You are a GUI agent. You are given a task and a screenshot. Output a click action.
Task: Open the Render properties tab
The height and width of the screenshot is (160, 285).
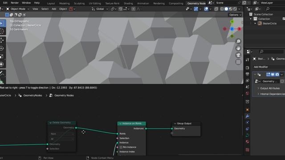point(248,68)
